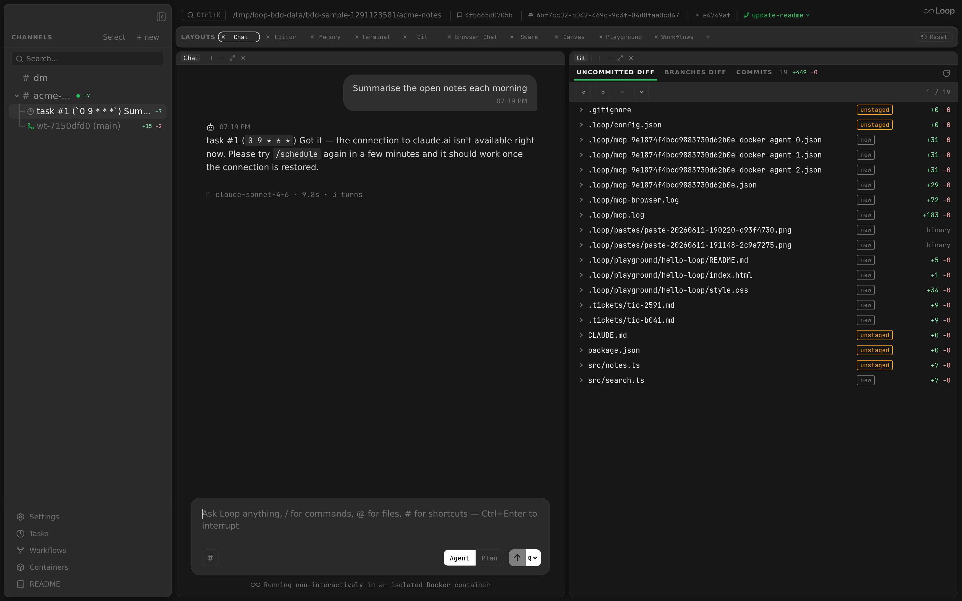Add a new pane in Git panel header
This screenshot has width=962, height=601.
[599, 58]
